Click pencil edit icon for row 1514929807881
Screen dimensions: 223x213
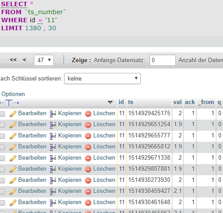13,169
